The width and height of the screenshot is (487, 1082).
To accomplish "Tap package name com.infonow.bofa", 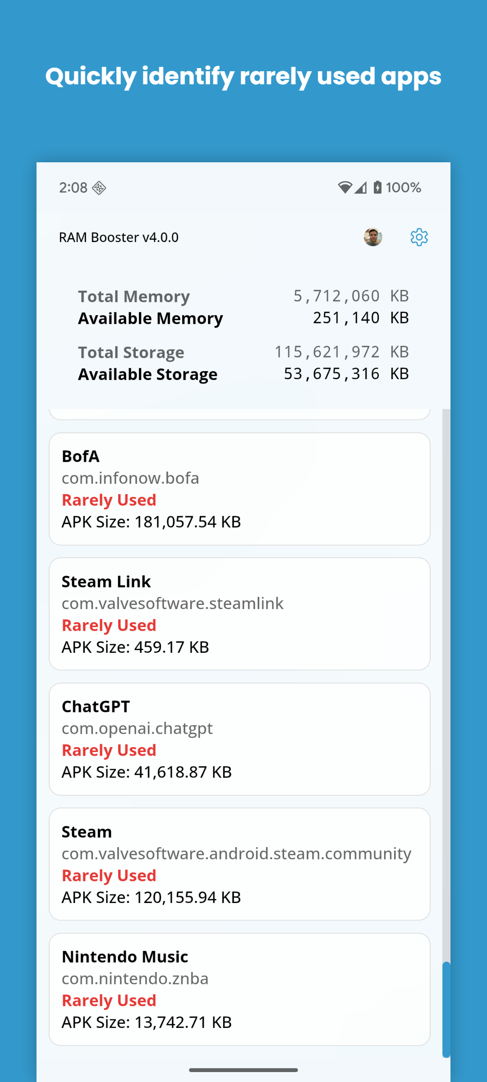I will (x=130, y=478).
